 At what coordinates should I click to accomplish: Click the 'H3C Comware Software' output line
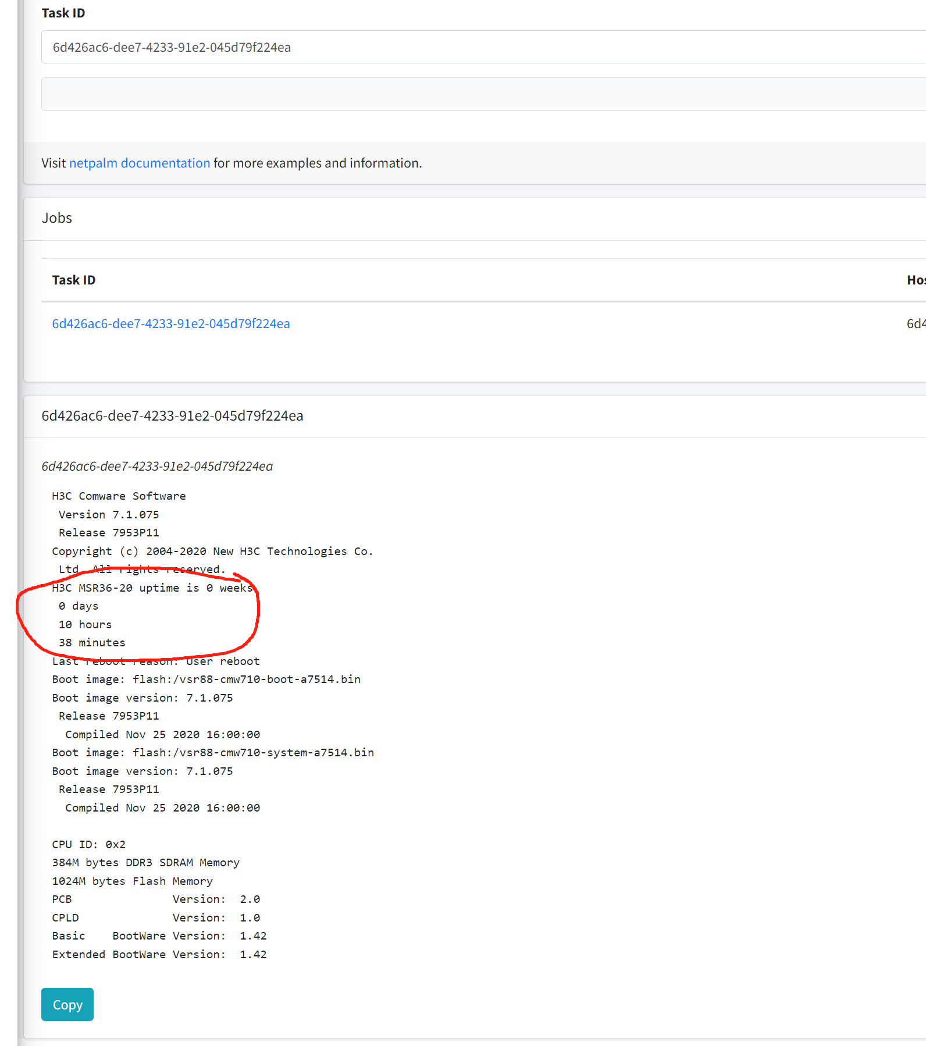[x=119, y=496]
